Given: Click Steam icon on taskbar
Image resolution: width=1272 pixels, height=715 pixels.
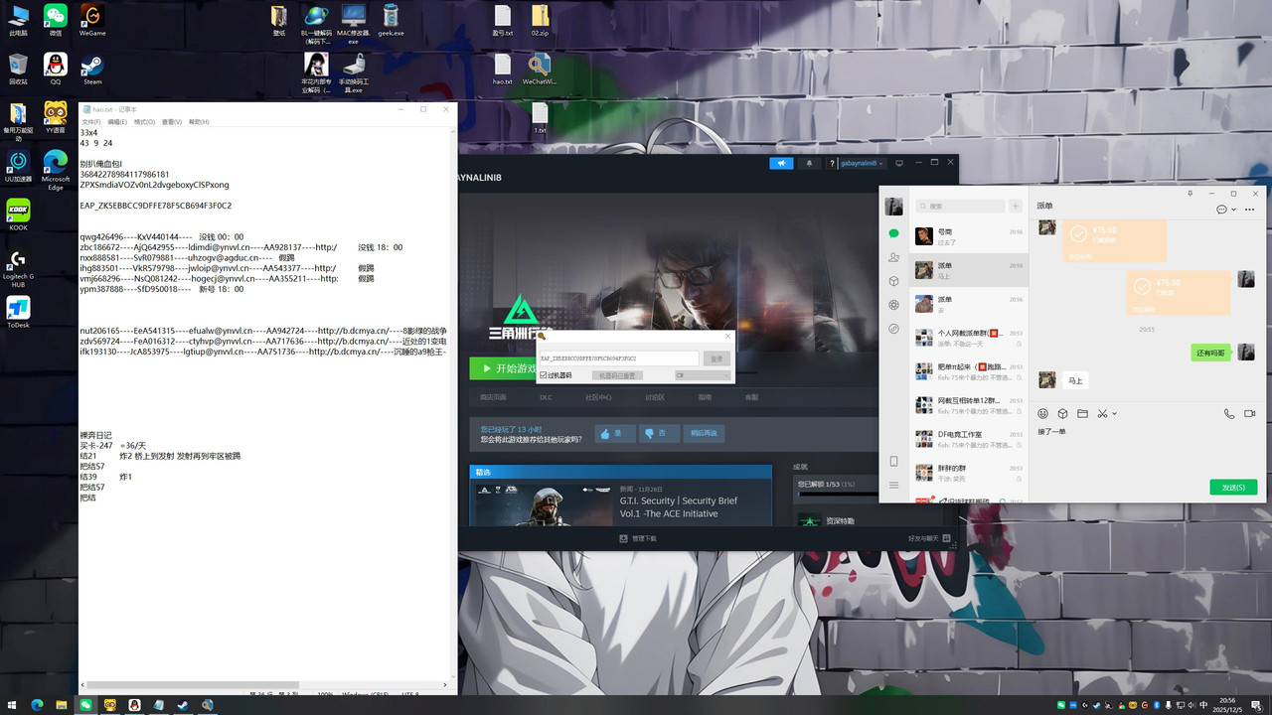Looking at the screenshot, I should point(183,705).
